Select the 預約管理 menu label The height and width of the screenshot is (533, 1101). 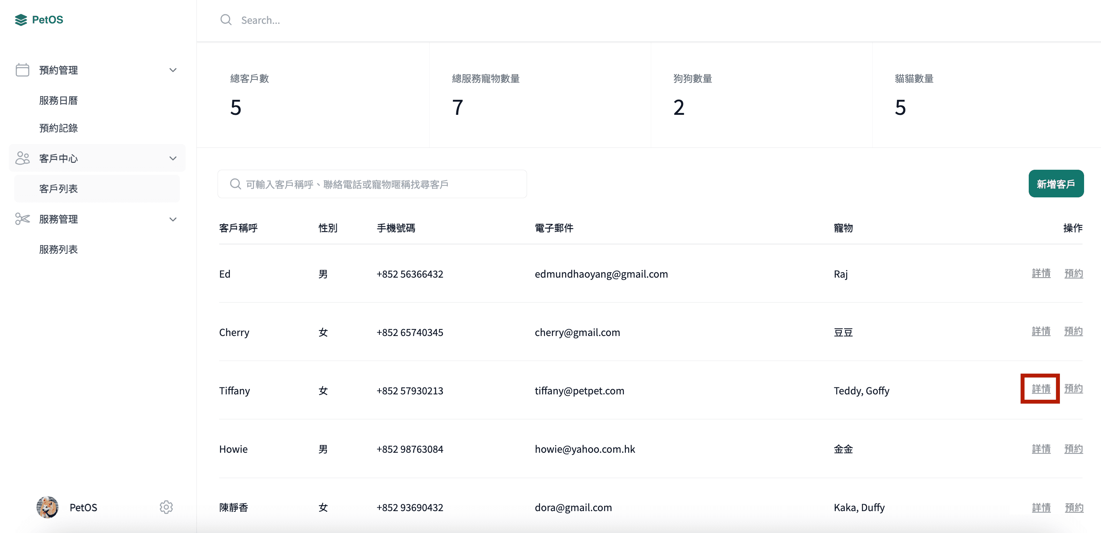click(58, 70)
